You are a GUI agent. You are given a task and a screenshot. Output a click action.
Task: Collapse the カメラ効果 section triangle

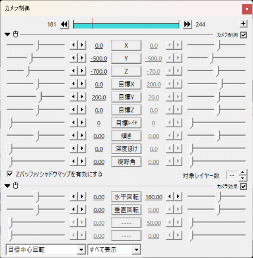coord(7,186)
